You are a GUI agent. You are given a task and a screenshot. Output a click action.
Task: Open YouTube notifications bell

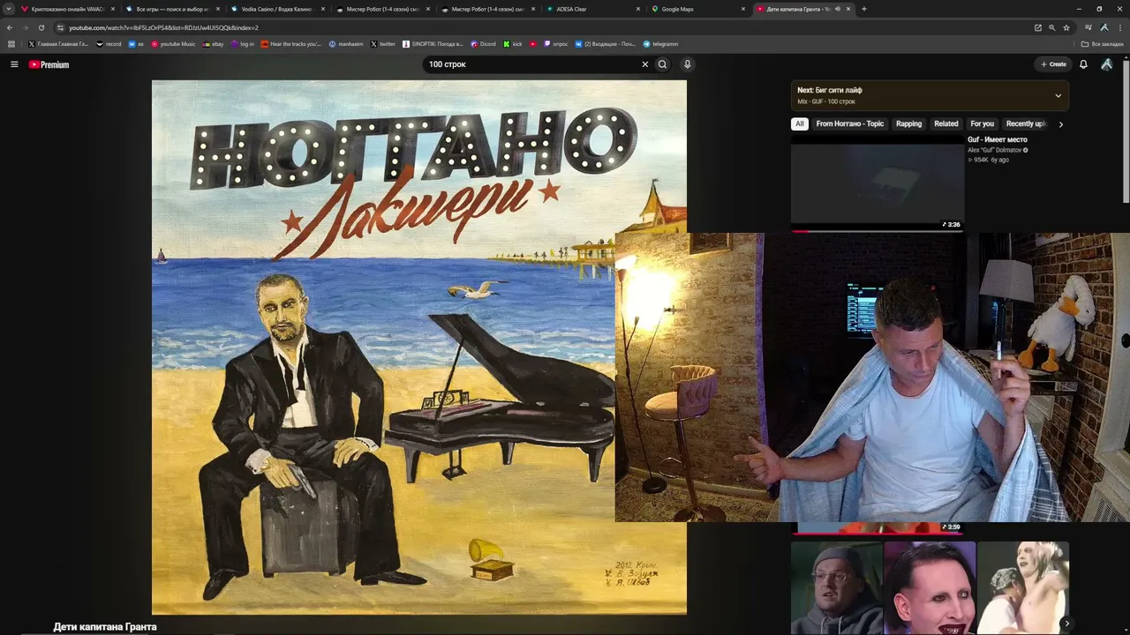tap(1083, 64)
